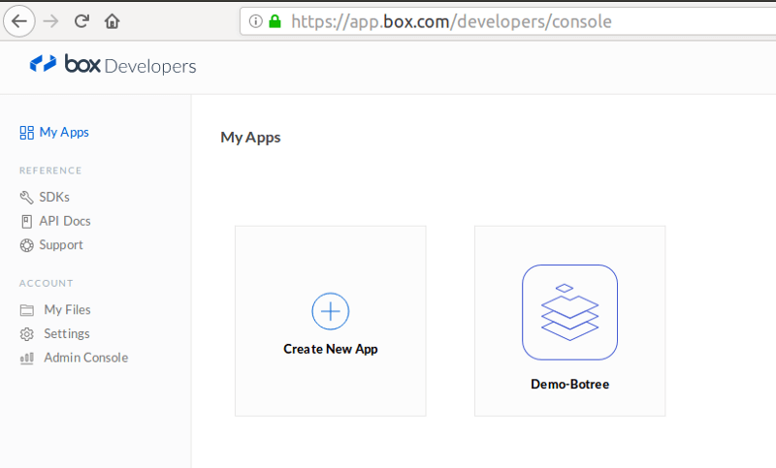Go back using the browser back arrow
The width and height of the screenshot is (776, 468).
tap(18, 21)
